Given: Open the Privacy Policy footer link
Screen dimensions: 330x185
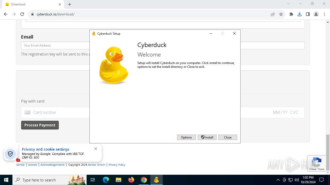Looking at the screenshot, I should [117, 165].
